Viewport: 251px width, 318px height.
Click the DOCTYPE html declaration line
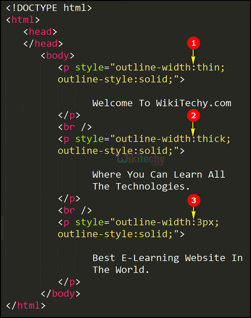(x=49, y=7)
